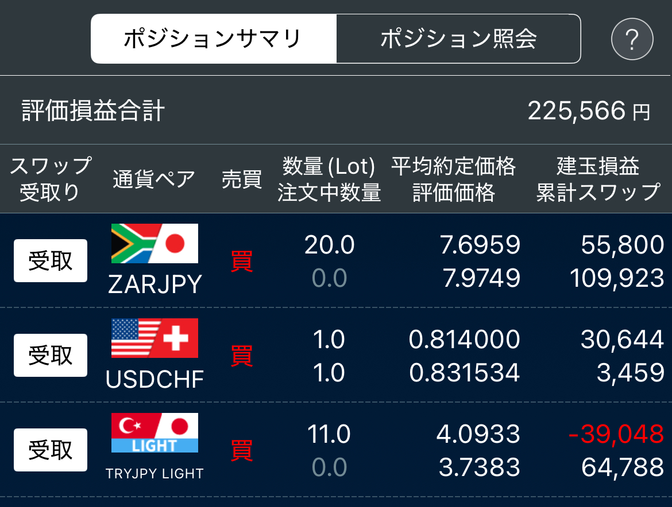Image resolution: width=672 pixels, height=507 pixels.
Task: Select the red 買 mark for TRYJPY LIGHT
Action: [x=242, y=451]
